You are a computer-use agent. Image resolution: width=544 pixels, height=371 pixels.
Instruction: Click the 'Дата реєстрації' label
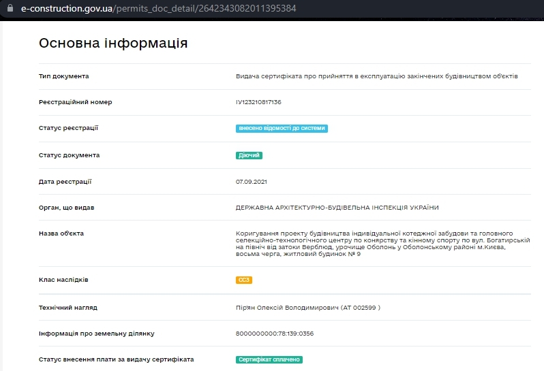(65, 182)
